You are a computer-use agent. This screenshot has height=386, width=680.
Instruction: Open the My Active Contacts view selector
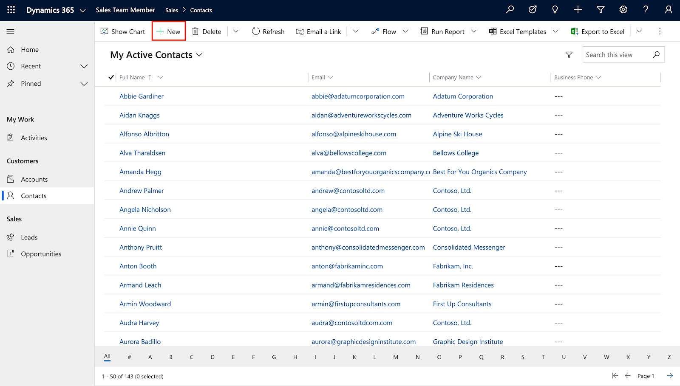156,55
